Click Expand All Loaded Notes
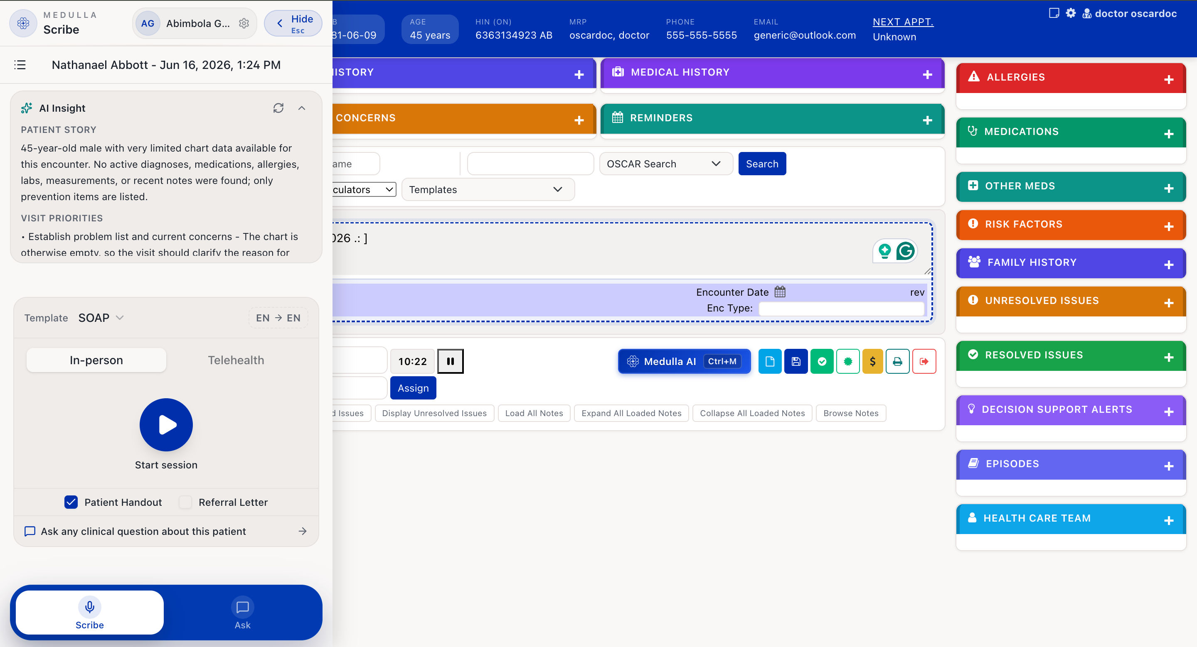The height and width of the screenshot is (647, 1197). (631, 413)
